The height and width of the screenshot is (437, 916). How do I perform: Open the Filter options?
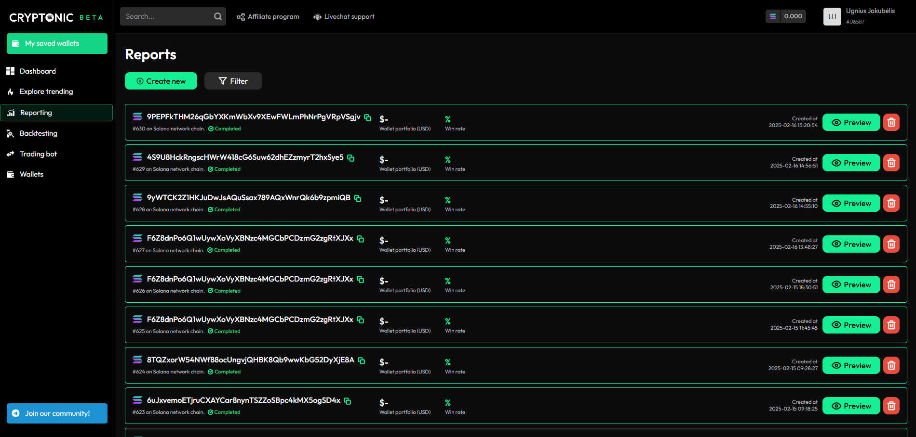(233, 81)
